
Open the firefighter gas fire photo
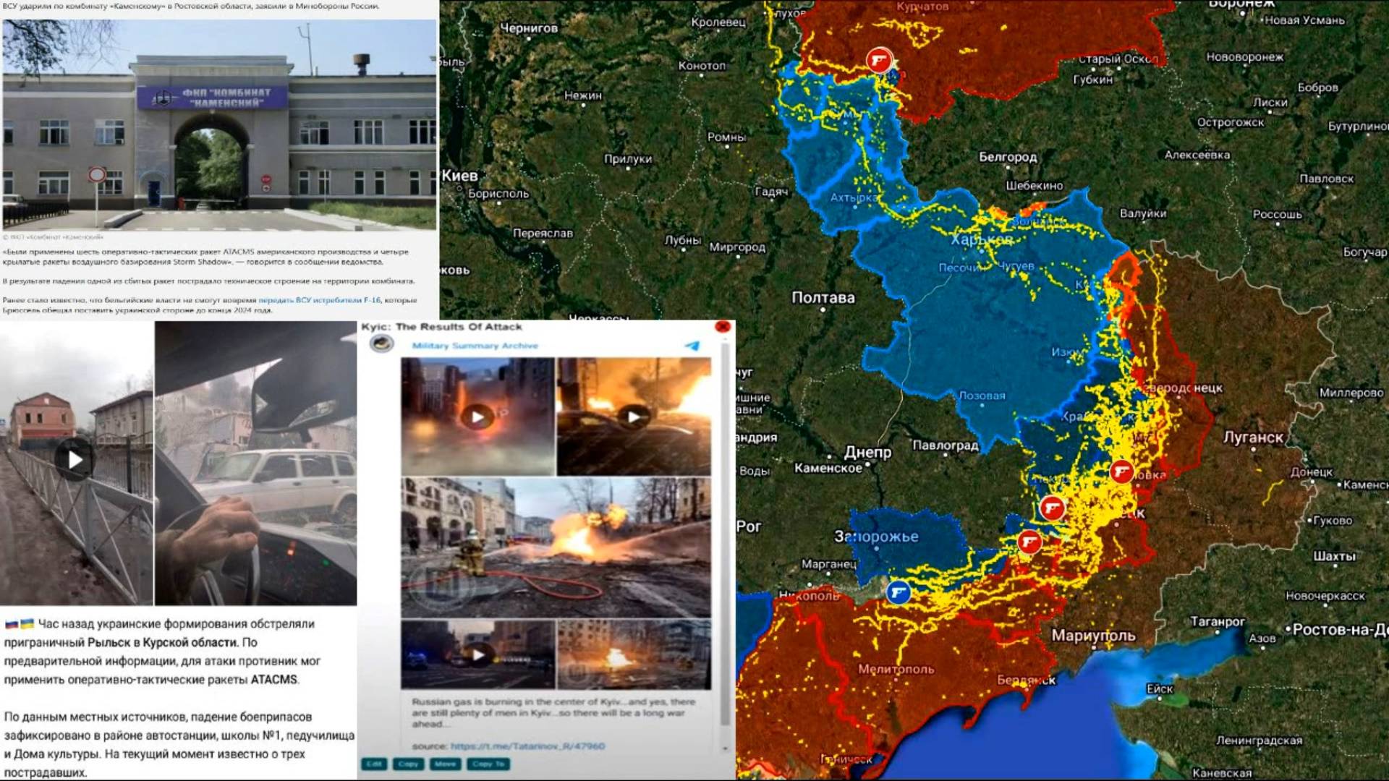556,547
